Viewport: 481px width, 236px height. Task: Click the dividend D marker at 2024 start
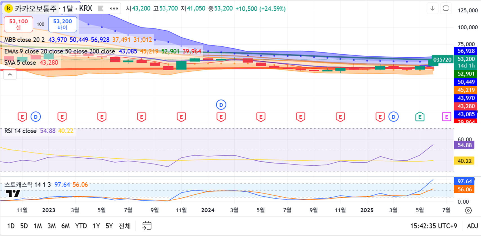pyautogui.click(x=221, y=105)
